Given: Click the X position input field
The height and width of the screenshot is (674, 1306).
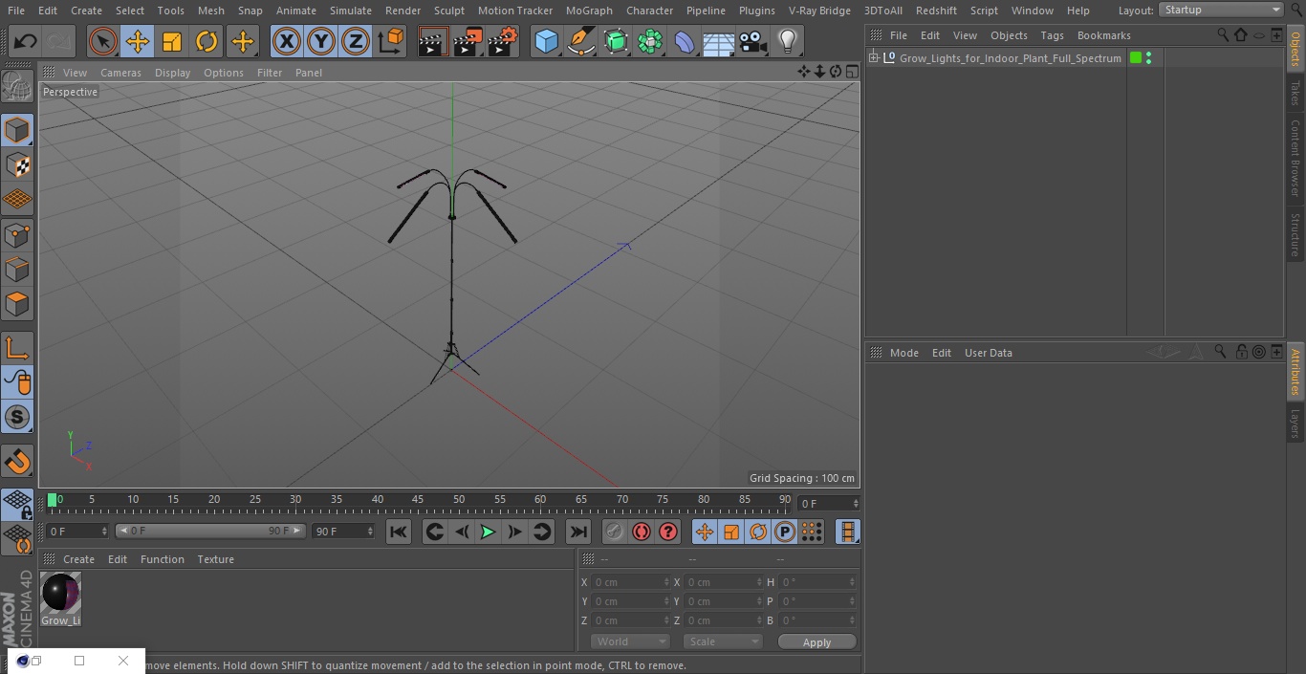Looking at the screenshot, I should (x=631, y=582).
